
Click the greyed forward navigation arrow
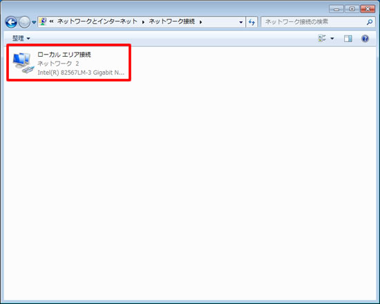pyautogui.click(x=24, y=22)
